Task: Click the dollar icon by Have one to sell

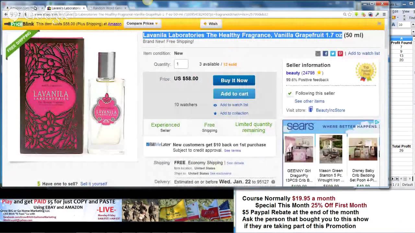Action: (x=39, y=184)
